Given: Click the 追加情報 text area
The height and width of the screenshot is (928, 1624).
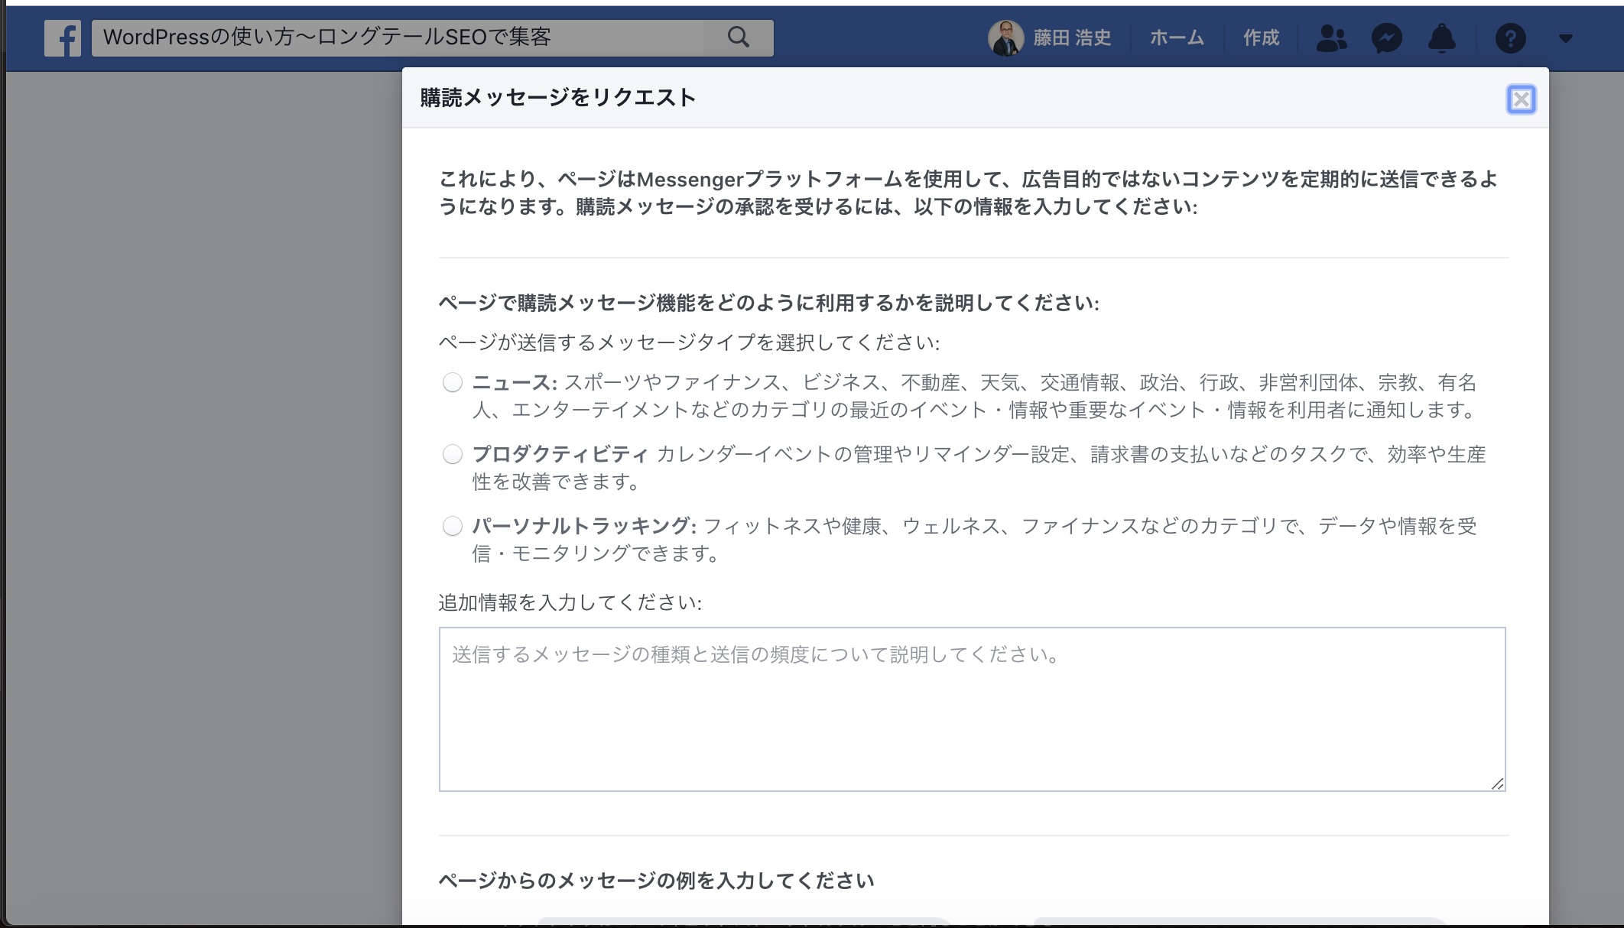Looking at the screenshot, I should pos(972,709).
